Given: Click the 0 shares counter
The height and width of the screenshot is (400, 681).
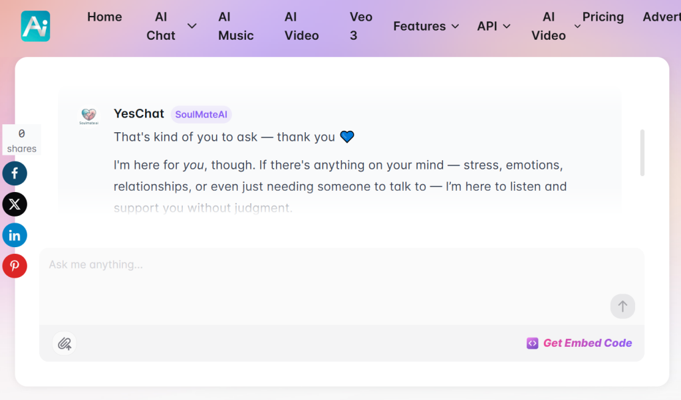Looking at the screenshot, I should tap(22, 140).
